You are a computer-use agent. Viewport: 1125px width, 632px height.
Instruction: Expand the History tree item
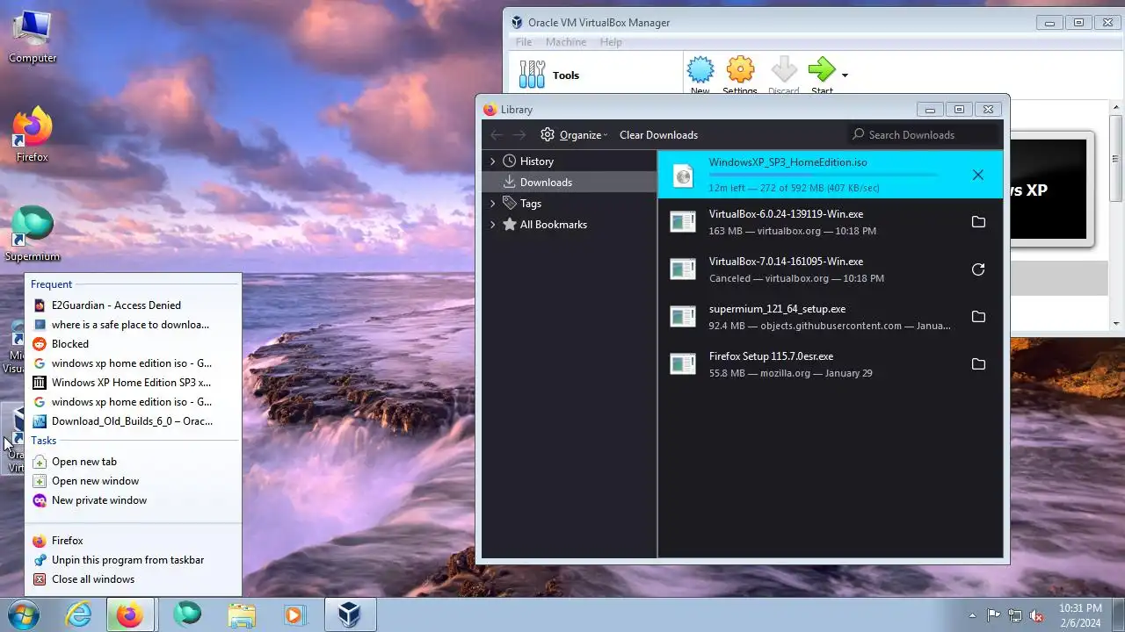tap(492, 161)
